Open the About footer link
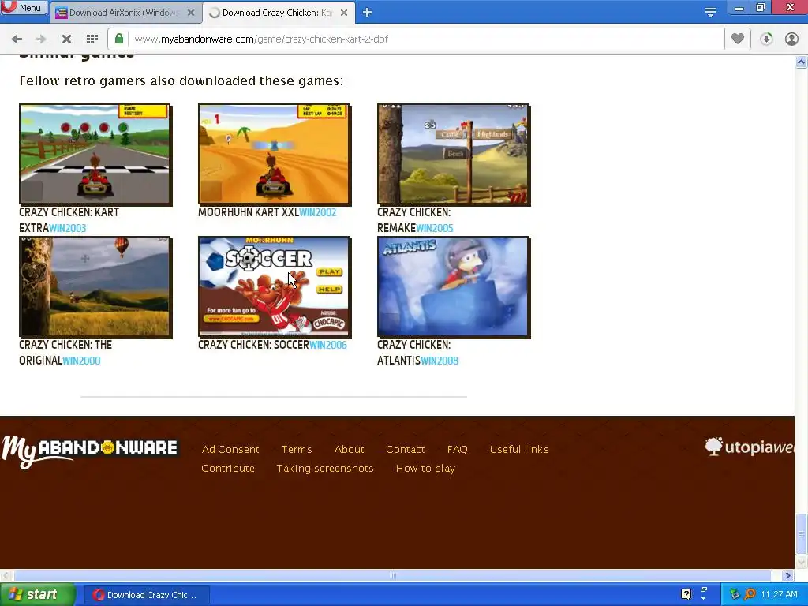 click(x=349, y=449)
